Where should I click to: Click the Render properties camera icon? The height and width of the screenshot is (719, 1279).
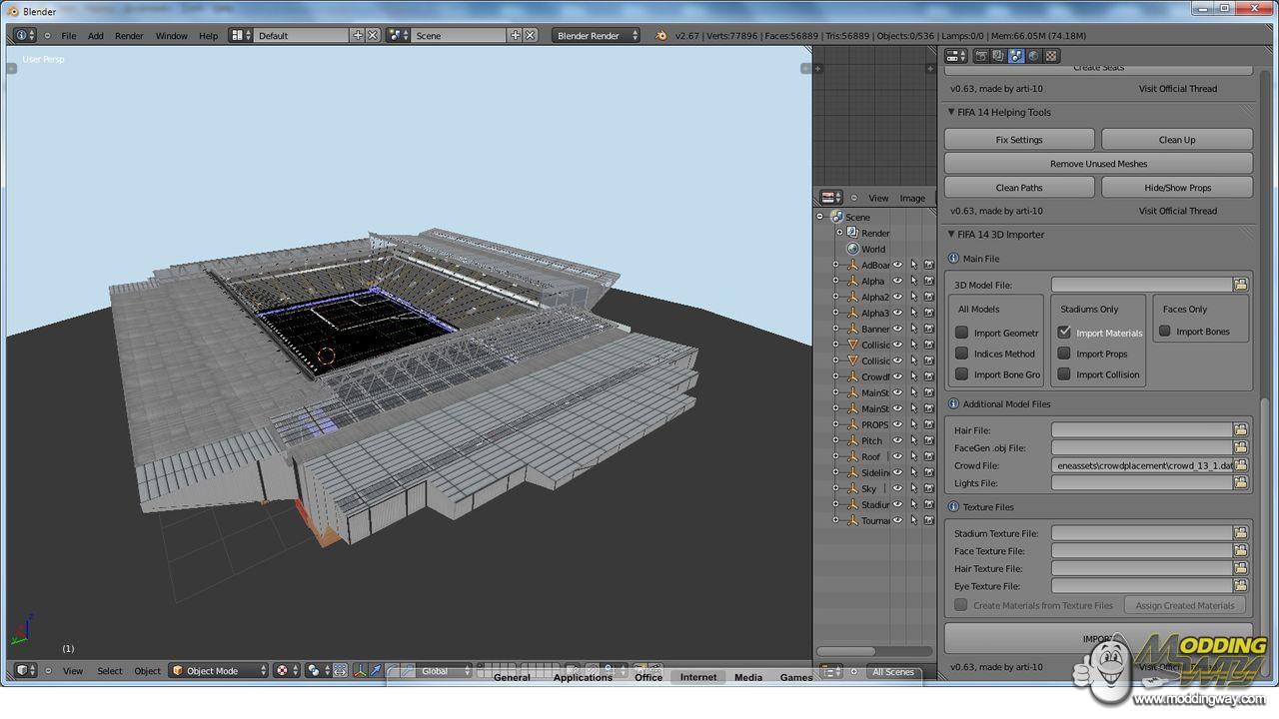pyautogui.click(x=982, y=56)
